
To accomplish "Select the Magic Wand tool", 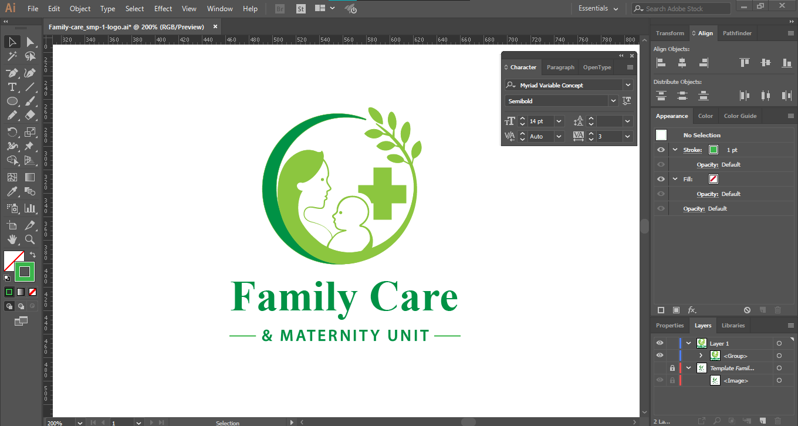I will (x=12, y=56).
